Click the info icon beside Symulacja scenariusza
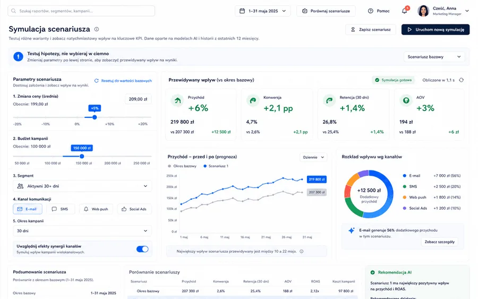Image resolution: width=478 pixels, height=299 pixels. coord(97,29)
